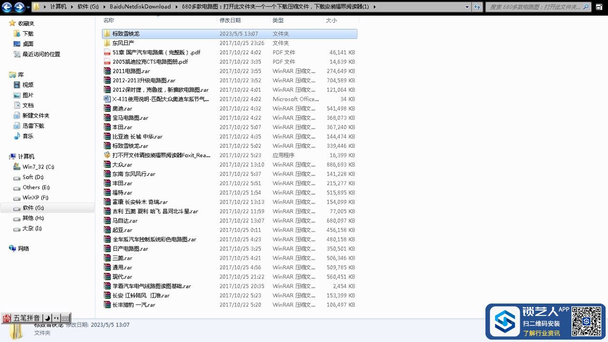
Task: Expand the breadcrumb arrow after 计算机
Action: click(71, 7)
